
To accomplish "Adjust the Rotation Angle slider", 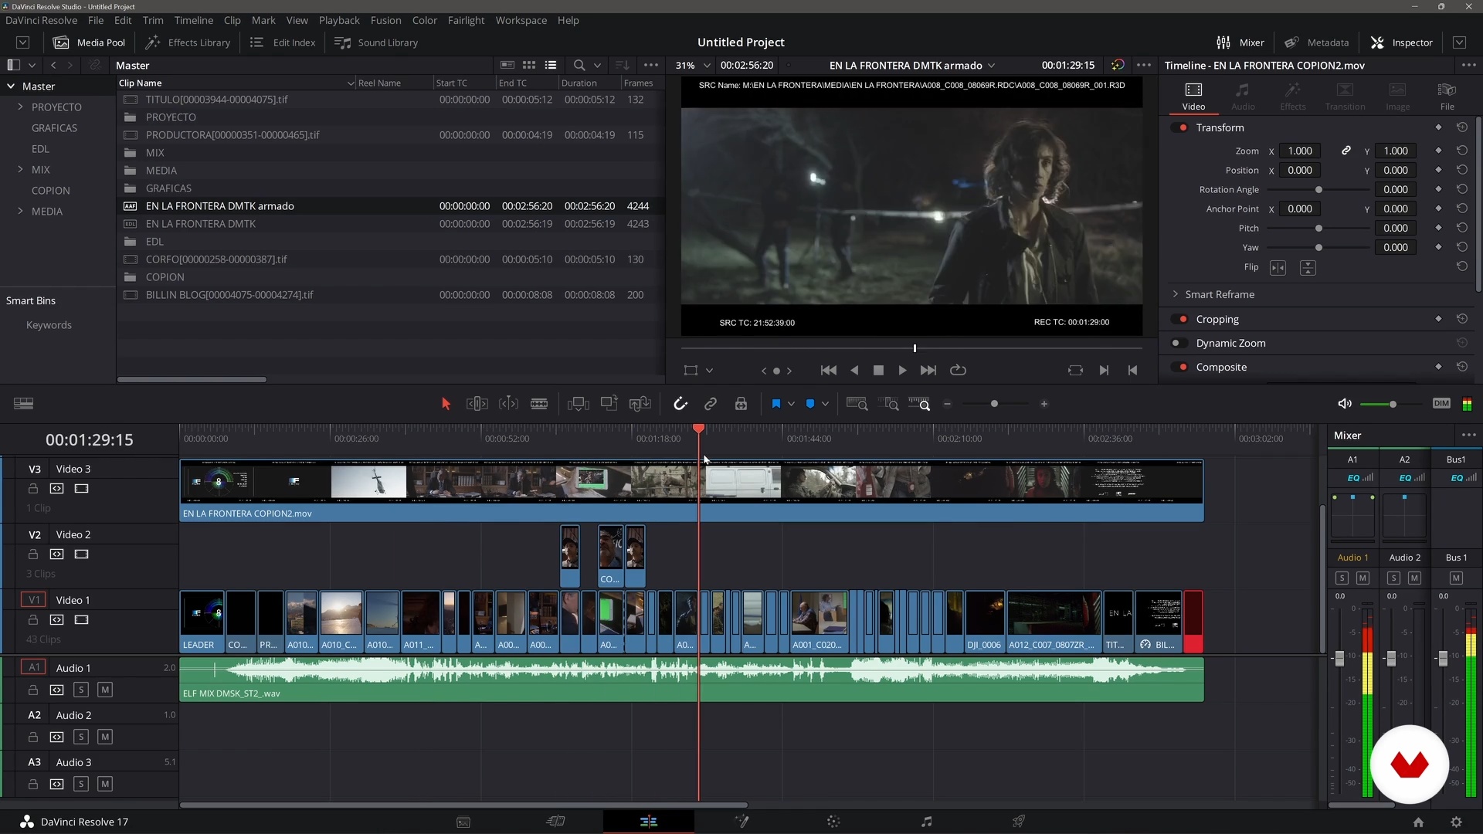I will pyautogui.click(x=1318, y=189).
